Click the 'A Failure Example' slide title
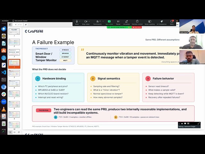This screenshot has width=205, height=154. pos(53,42)
